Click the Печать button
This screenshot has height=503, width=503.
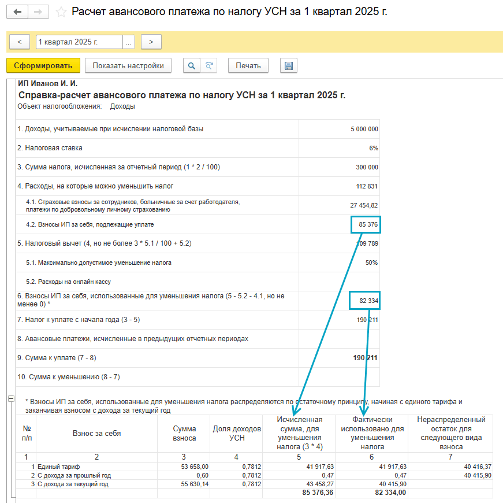[248, 65]
